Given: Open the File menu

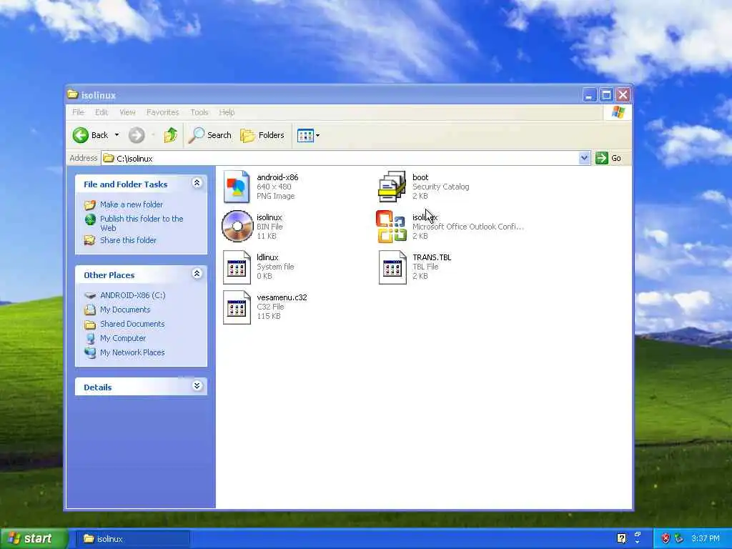Looking at the screenshot, I should 78,112.
